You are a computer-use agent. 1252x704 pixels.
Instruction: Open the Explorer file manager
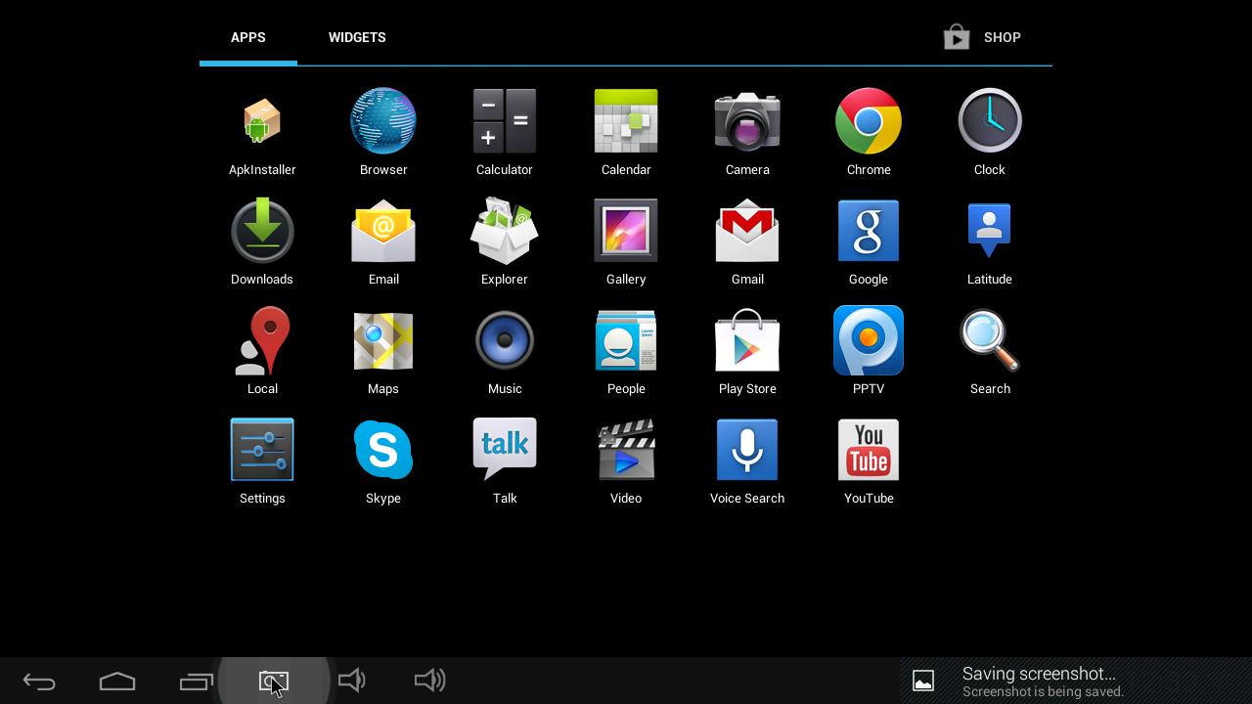(x=505, y=231)
